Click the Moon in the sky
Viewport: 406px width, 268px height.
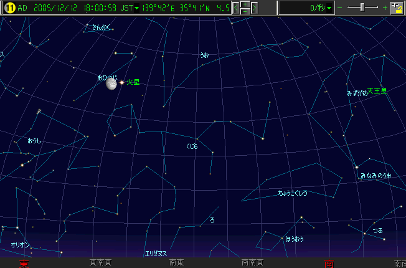[111, 84]
